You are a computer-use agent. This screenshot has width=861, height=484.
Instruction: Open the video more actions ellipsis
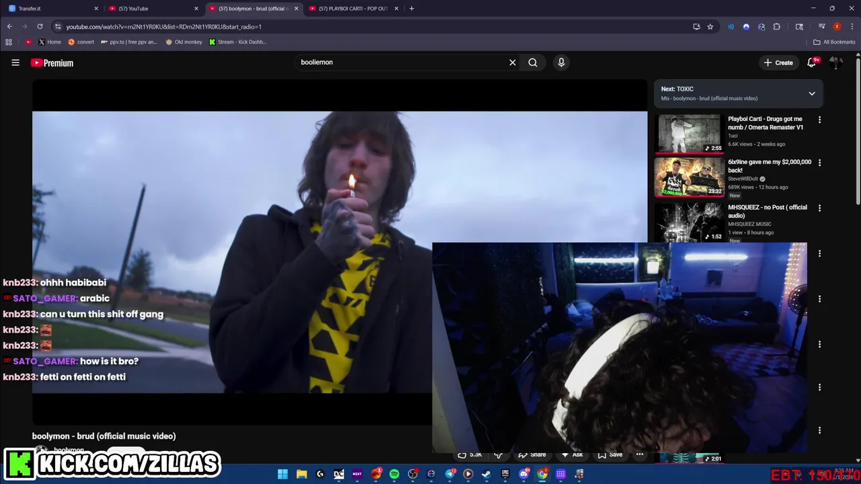click(x=640, y=455)
